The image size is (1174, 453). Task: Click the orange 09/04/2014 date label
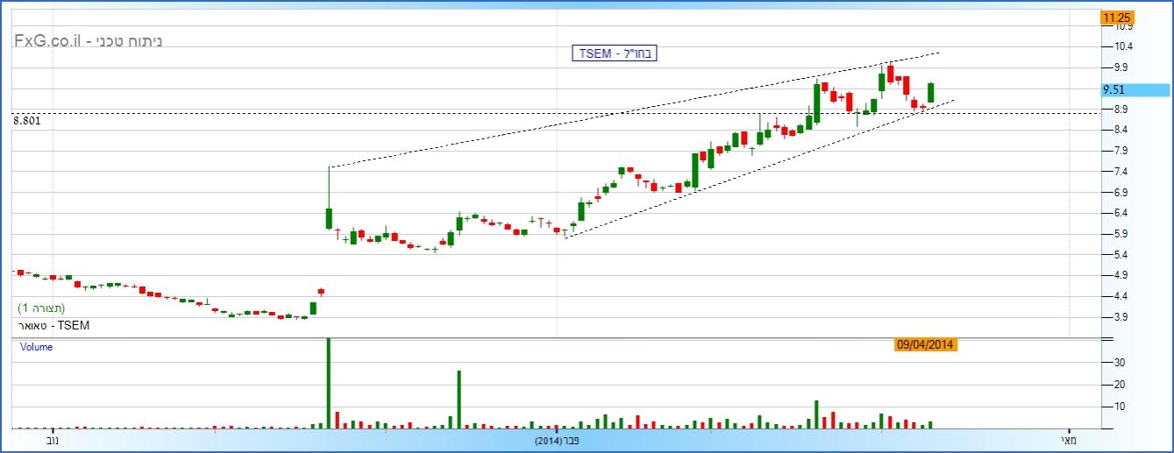point(925,344)
